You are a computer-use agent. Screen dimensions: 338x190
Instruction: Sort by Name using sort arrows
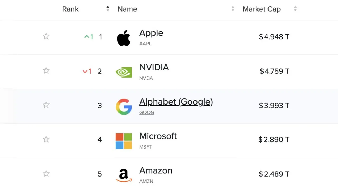point(233,9)
